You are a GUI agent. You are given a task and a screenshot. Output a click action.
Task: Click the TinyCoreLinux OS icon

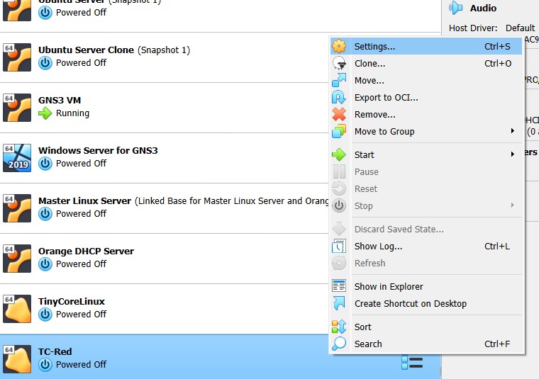[x=17, y=309]
